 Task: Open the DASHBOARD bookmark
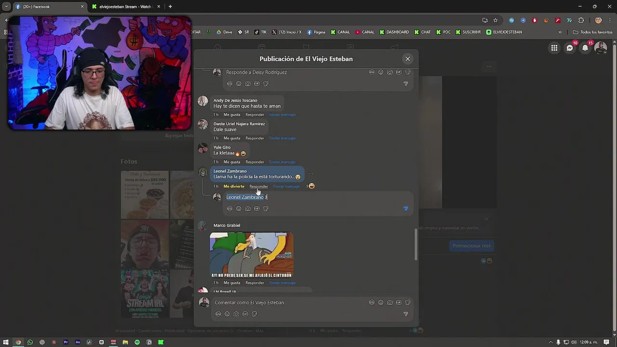394,32
